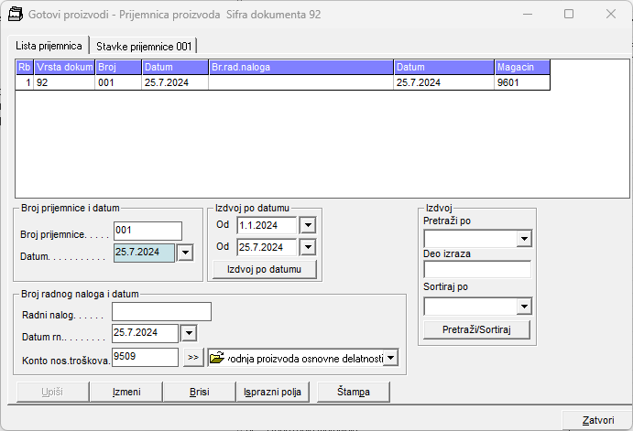
Task: Expand the Sortiraj po combo box
Action: tap(524, 306)
